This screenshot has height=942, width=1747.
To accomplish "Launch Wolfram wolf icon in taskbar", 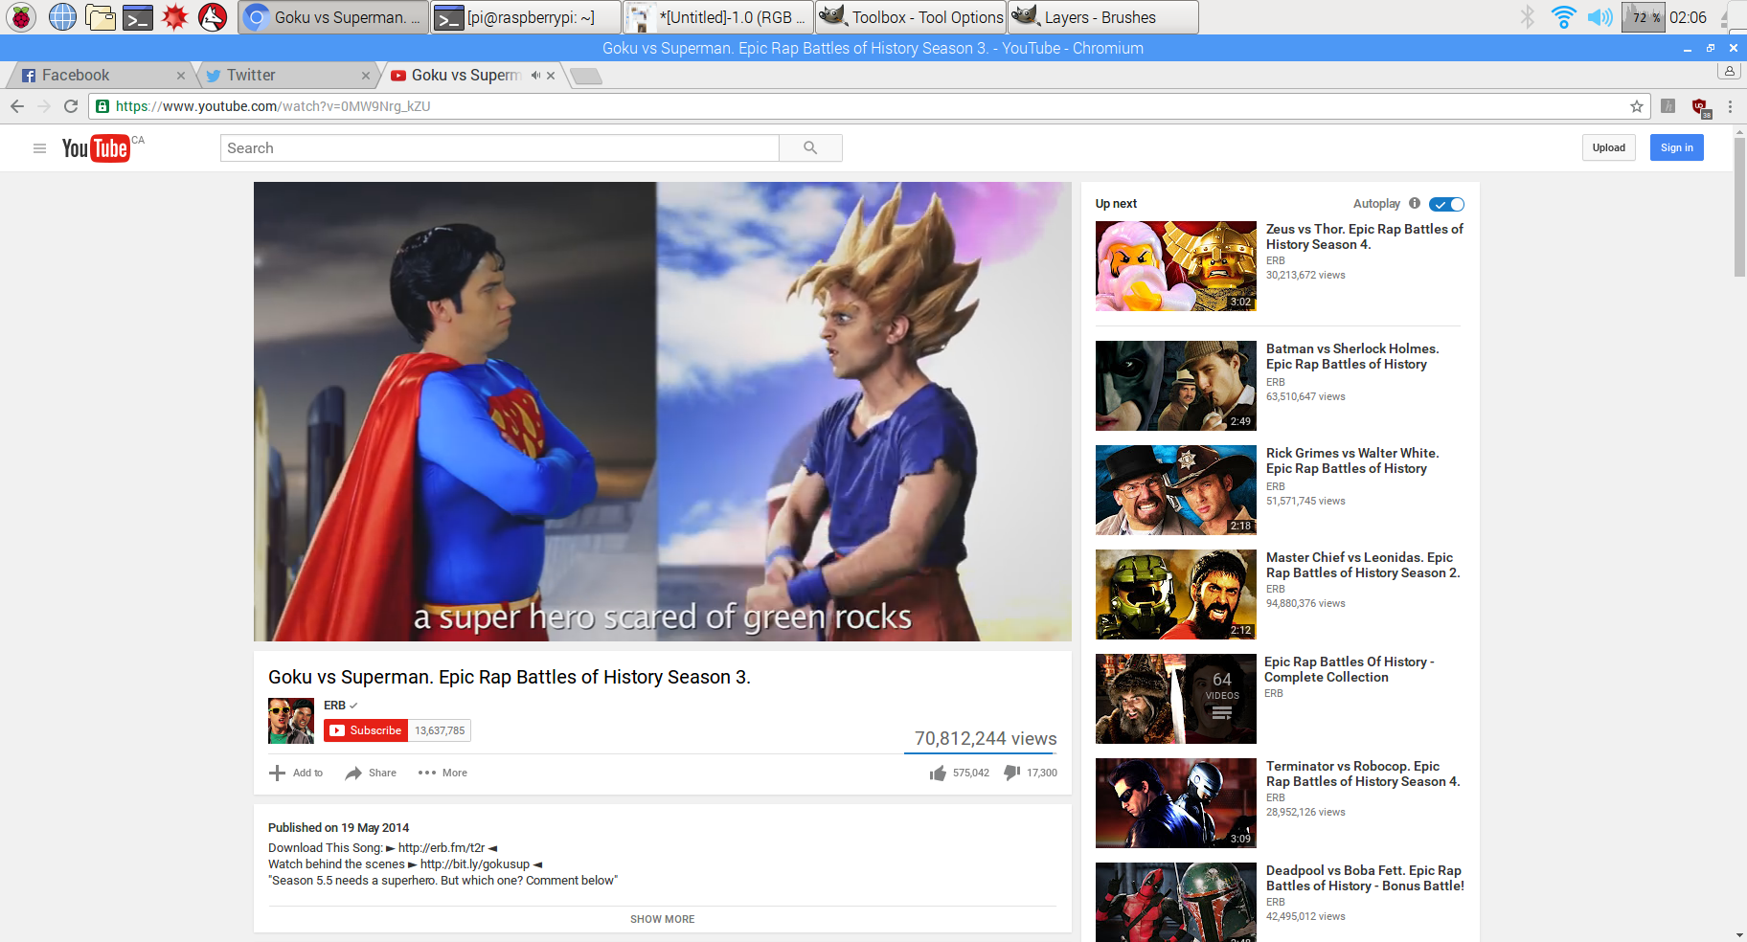I will [213, 17].
